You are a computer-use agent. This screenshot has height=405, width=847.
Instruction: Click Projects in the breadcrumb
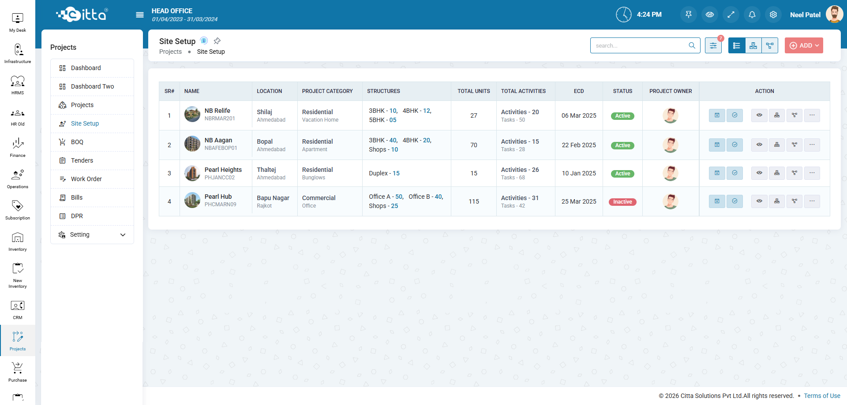point(170,52)
